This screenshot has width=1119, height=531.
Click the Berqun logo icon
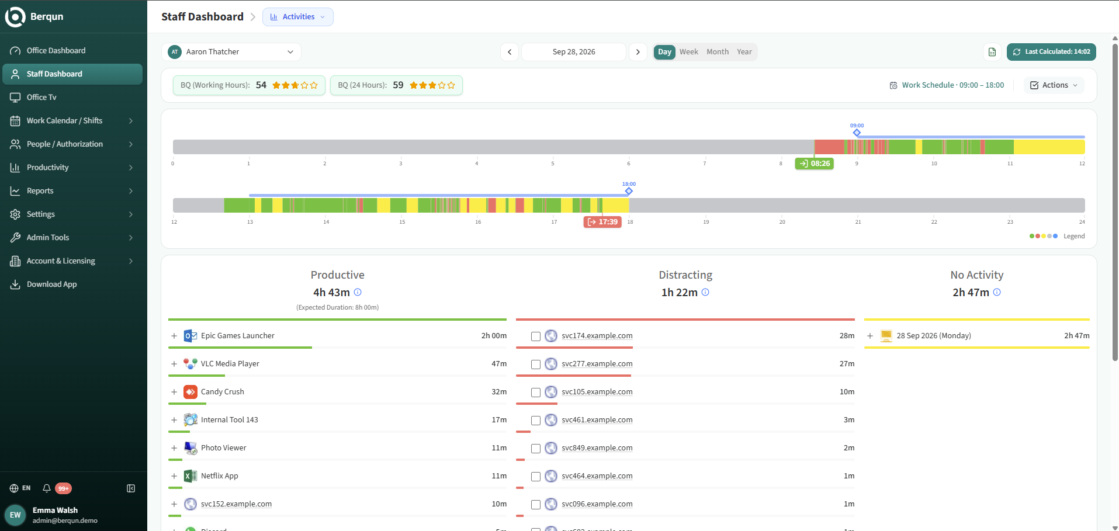tap(15, 17)
